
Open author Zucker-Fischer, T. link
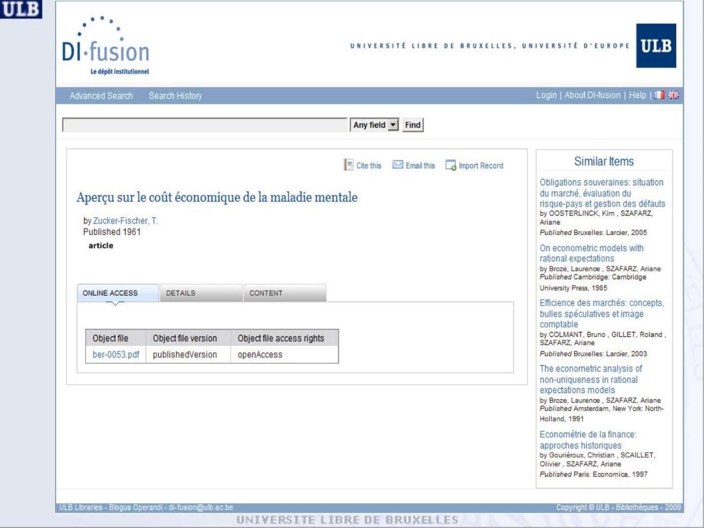(126, 221)
